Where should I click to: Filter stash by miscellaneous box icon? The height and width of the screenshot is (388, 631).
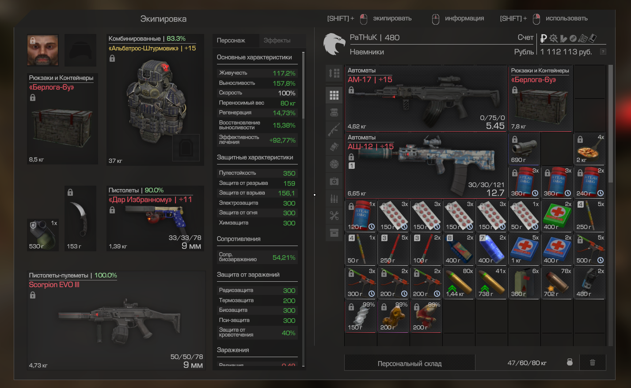334,233
